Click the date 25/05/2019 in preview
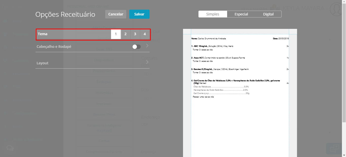 coord(284,38)
